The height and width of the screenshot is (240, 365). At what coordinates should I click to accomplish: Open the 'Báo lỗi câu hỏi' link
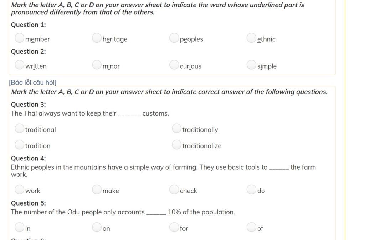tap(32, 82)
